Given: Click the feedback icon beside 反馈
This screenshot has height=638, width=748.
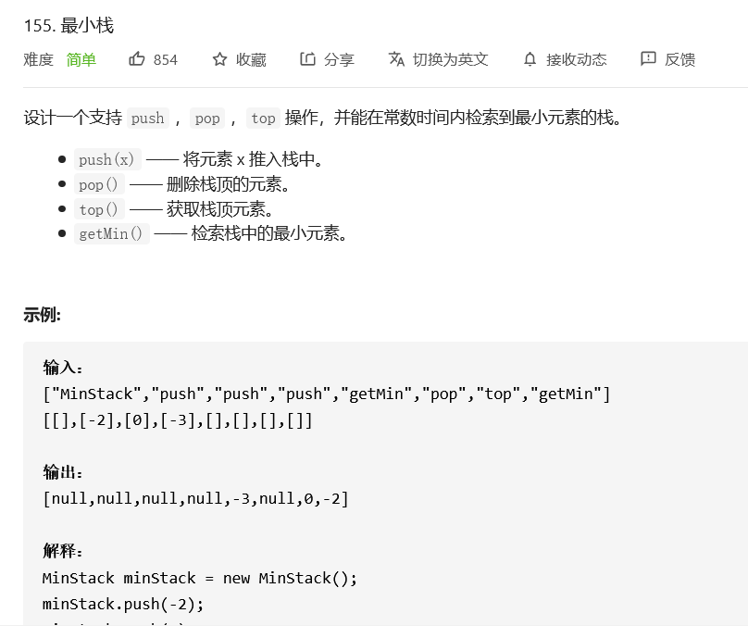Looking at the screenshot, I should (x=648, y=59).
